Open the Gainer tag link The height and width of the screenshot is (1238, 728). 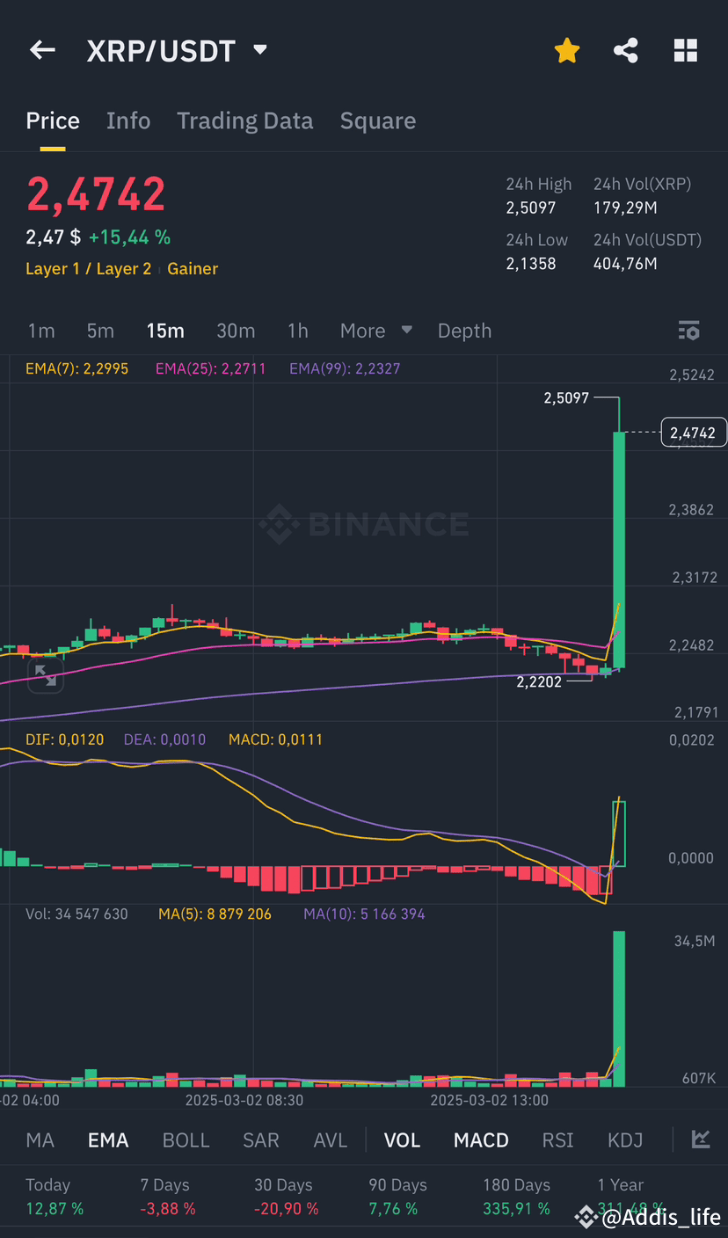193,269
